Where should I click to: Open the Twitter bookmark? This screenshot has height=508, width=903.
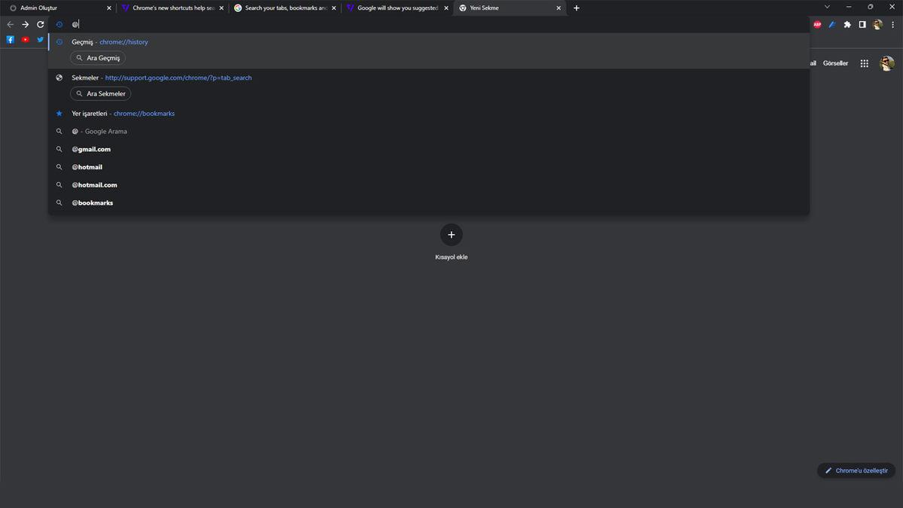[x=41, y=40]
